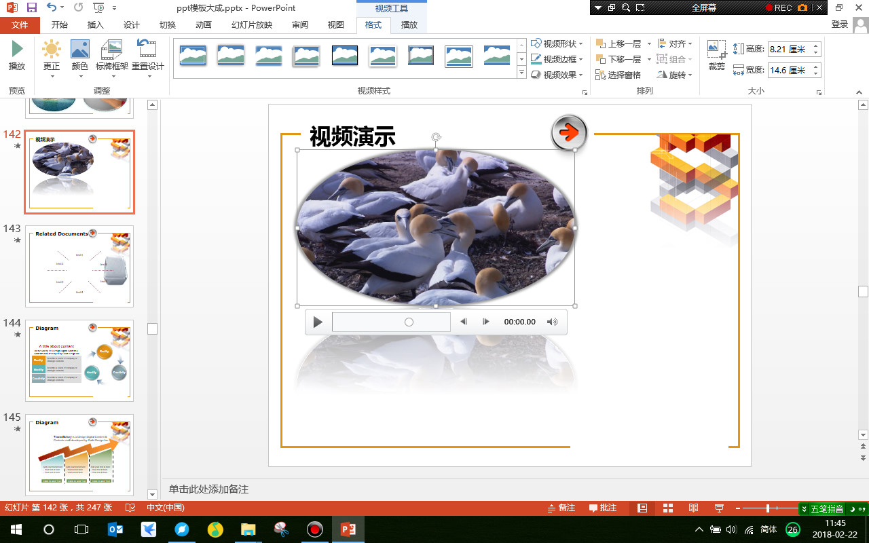
Task: Click the zoom out minus button
Action: pos(738,508)
